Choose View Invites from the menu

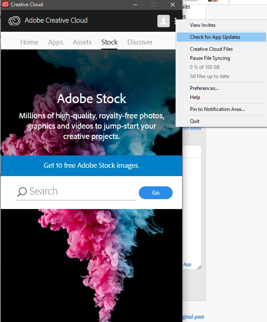221,25
